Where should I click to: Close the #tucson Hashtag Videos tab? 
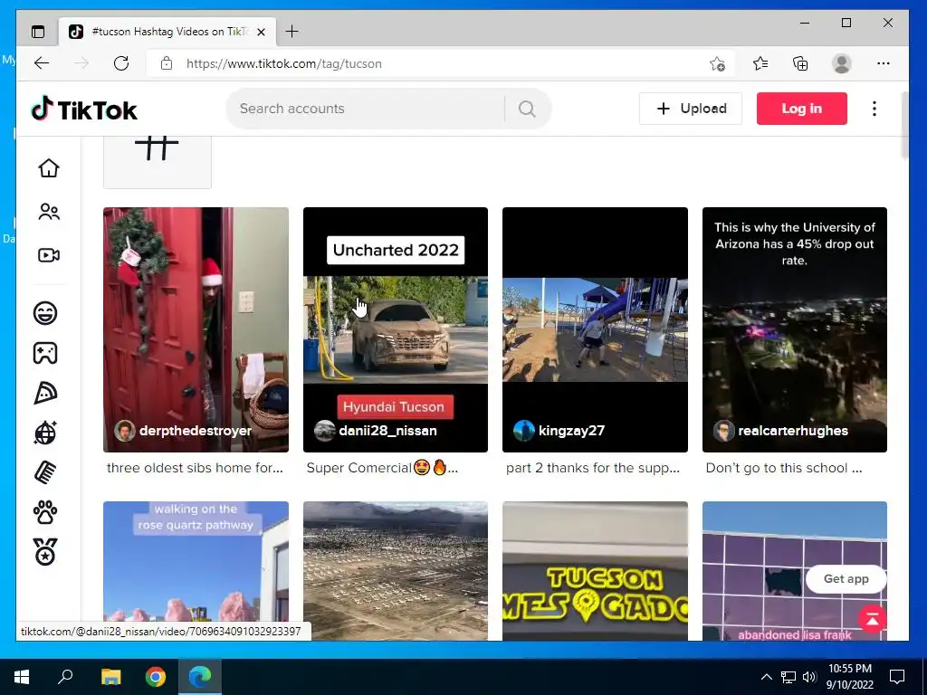[261, 32]
